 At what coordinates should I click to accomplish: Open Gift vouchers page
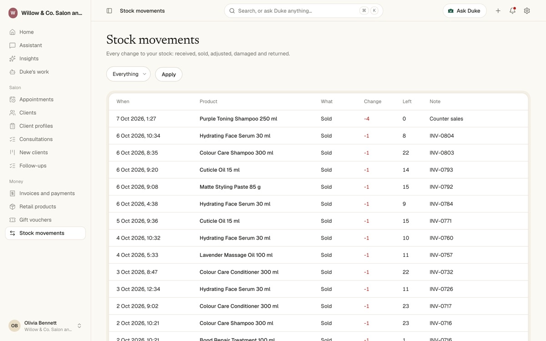(x=45, y=220)
